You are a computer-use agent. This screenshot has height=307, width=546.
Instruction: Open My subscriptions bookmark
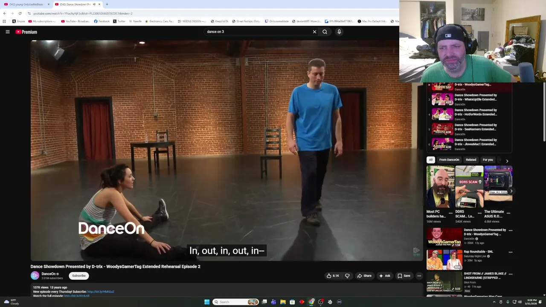coord(42,21)
